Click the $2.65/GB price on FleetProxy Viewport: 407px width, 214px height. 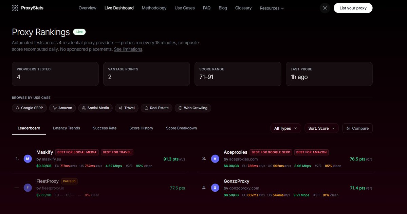[44, 195]
